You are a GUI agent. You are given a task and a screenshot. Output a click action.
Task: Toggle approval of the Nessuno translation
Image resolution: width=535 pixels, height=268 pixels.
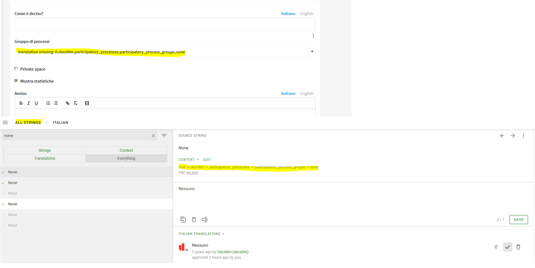[507, 247]
